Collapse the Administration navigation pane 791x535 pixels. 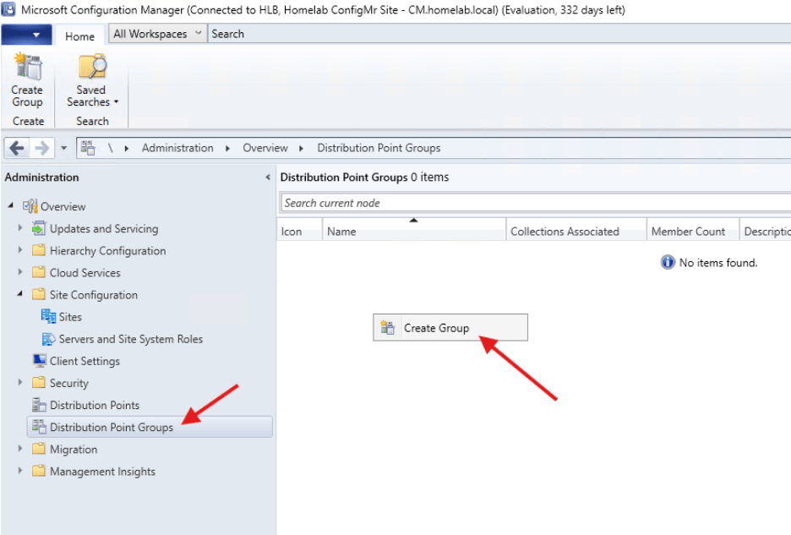pos(268,177)
